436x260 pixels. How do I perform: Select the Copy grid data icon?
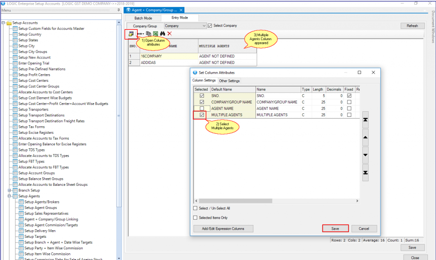pos(149,33)
